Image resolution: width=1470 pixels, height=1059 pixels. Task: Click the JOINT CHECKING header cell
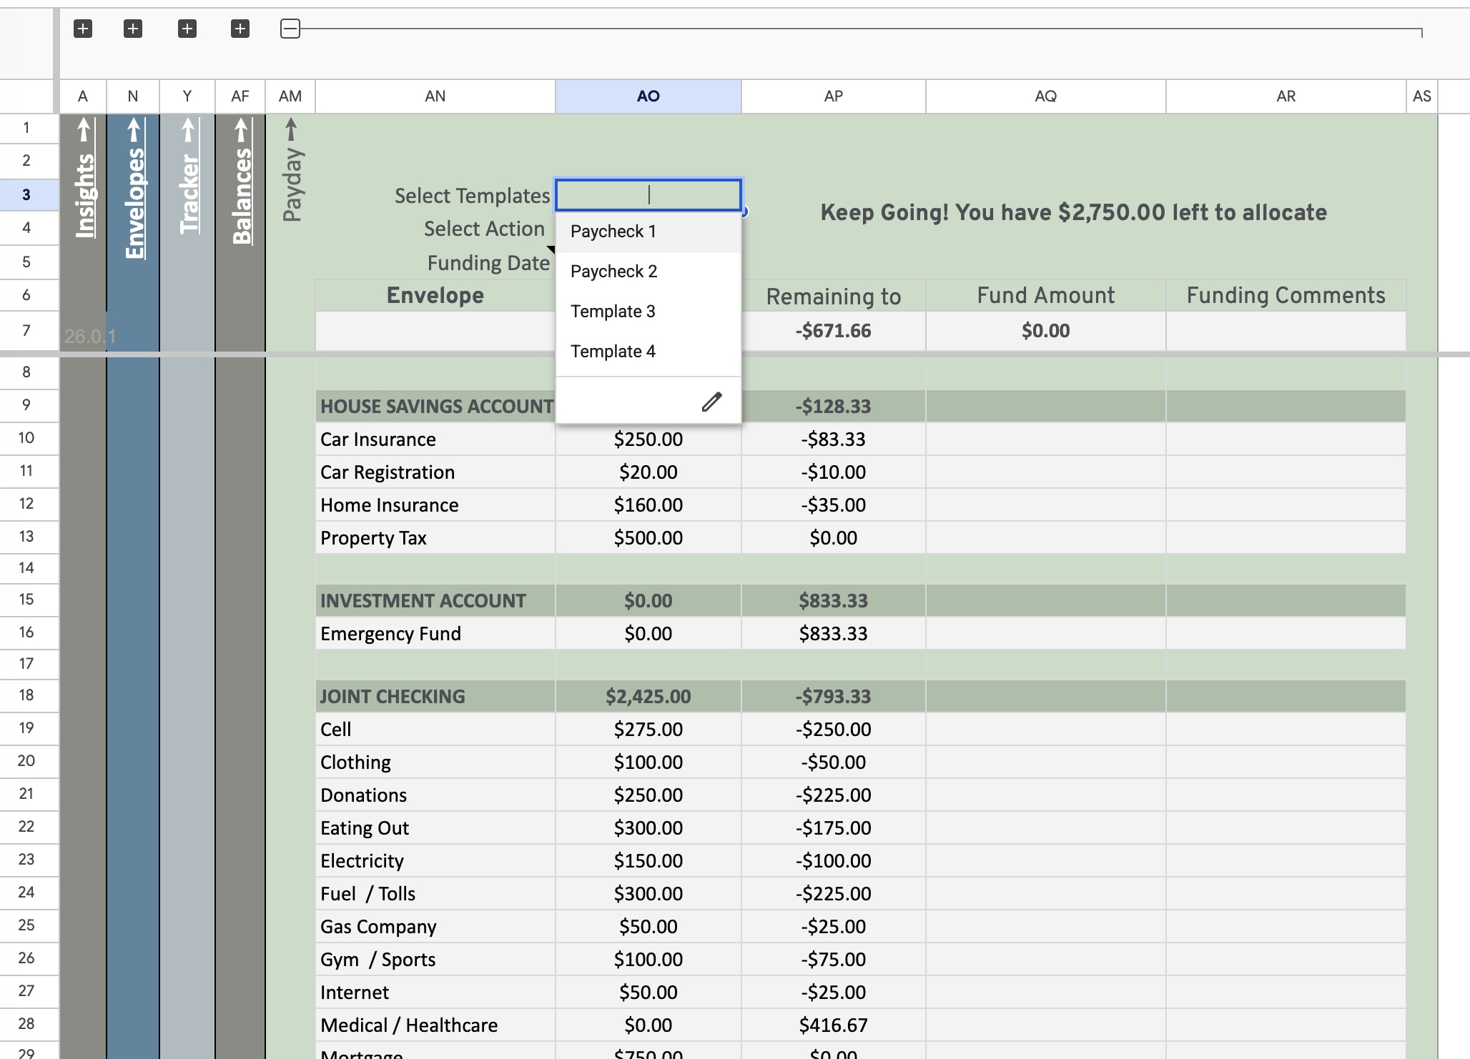[435, 697]
